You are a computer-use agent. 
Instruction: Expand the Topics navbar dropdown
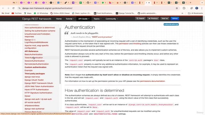pos(97,19)
